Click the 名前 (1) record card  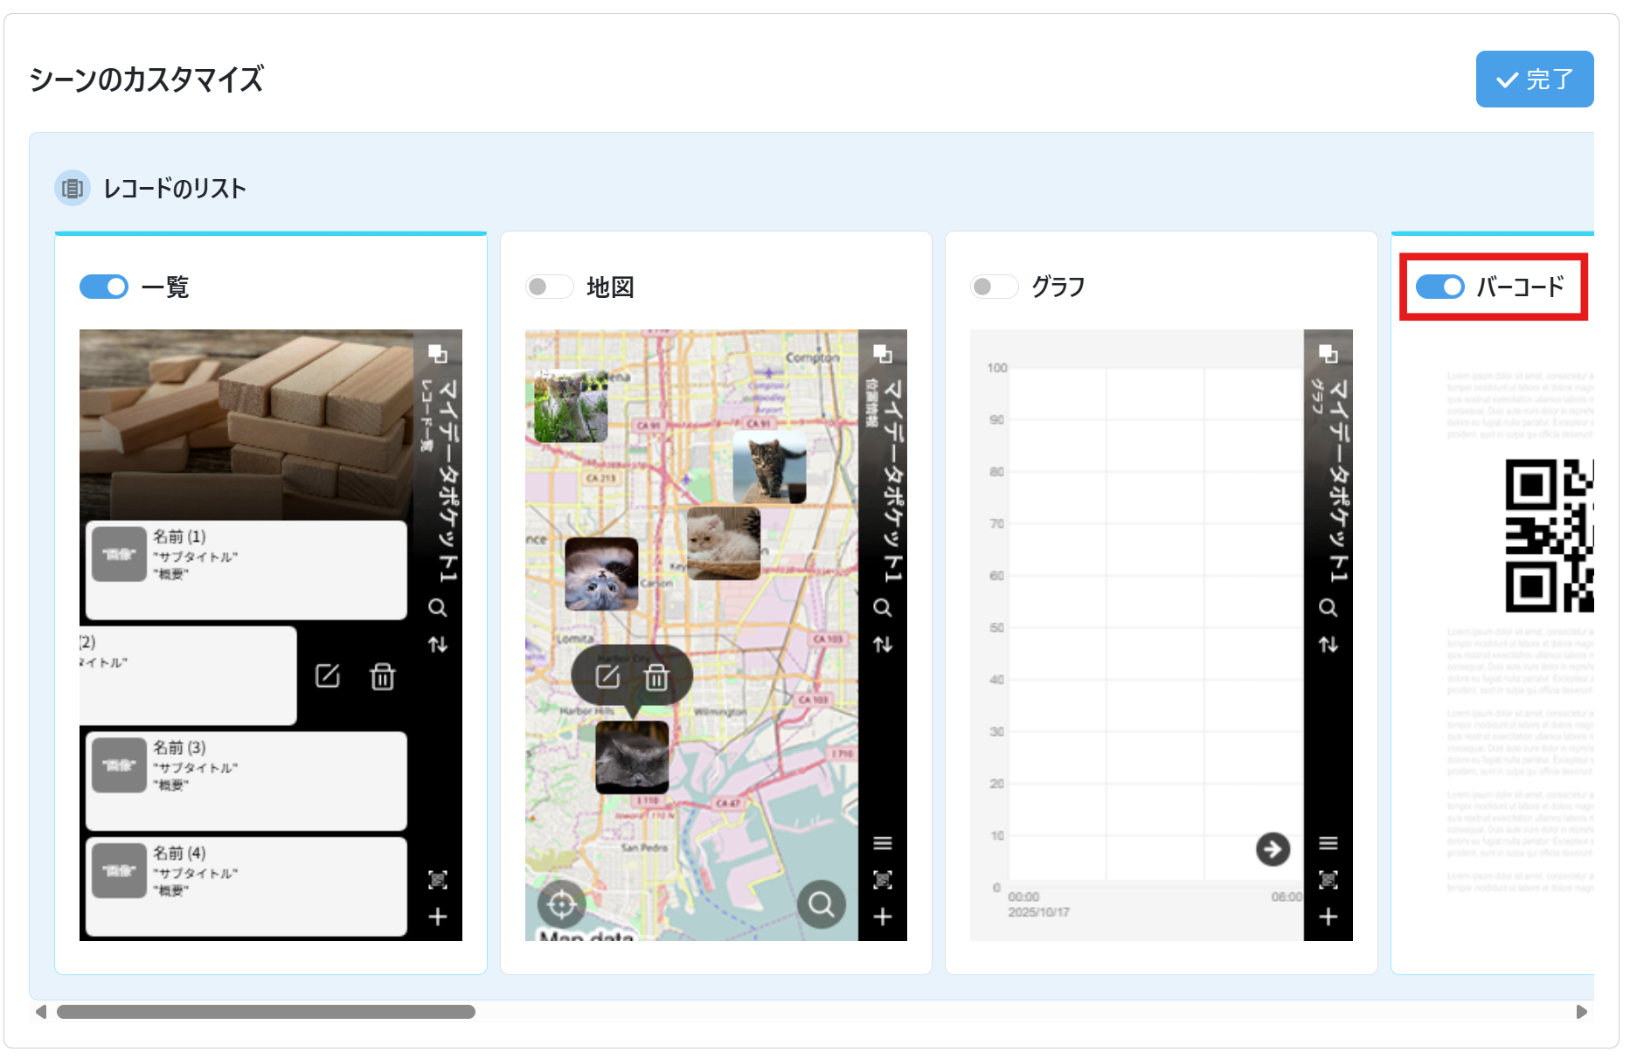pos(246,570)
